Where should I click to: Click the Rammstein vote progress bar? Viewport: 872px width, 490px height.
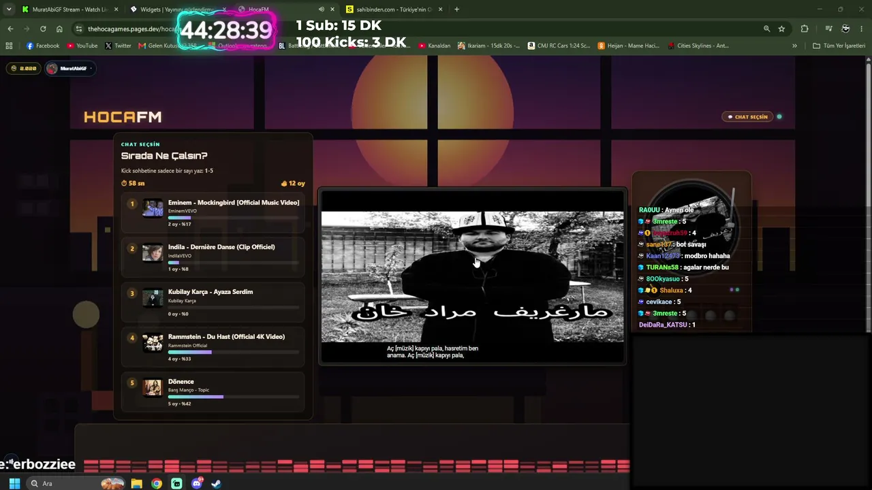pyautogui.click(x=234, y=353)
